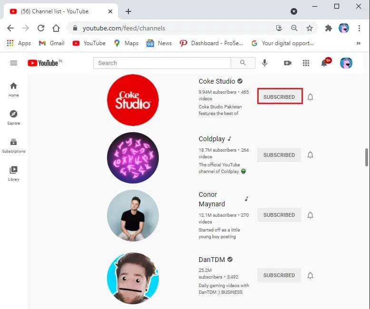Click the browser forward arrow

coord(26,29)
